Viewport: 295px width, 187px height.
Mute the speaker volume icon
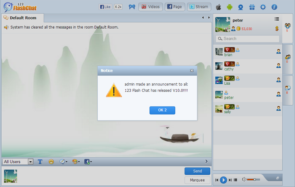pyautogui.click(x=244, y=179)
